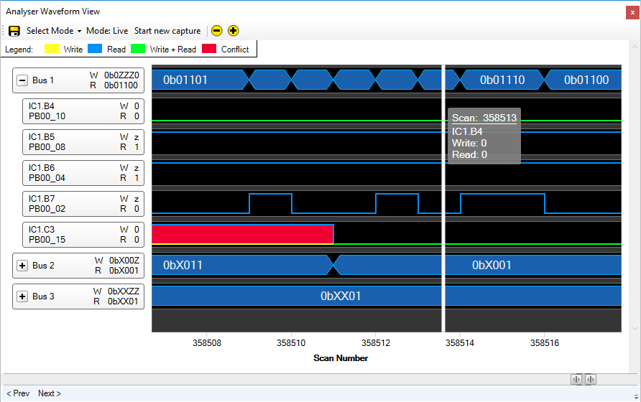The image size is (641, 402).
Task: Click the red conflict region on IC1.C3
Action: pos(243,234)
